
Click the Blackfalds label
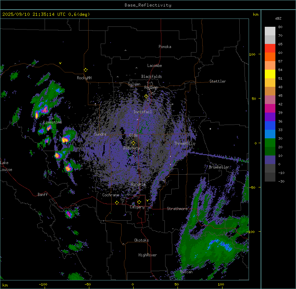click(x=151, y=77)
